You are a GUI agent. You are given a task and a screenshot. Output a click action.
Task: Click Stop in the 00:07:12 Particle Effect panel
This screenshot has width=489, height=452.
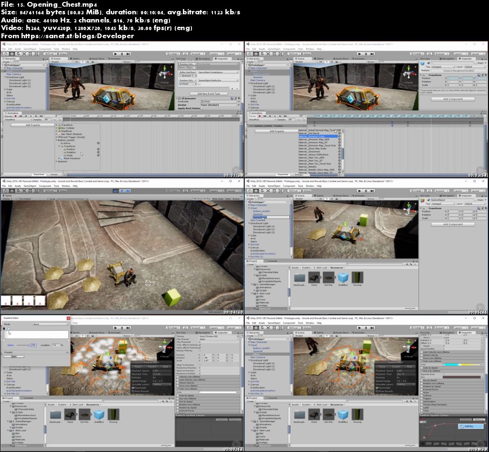pyautogui.click(x=166, y=367)
